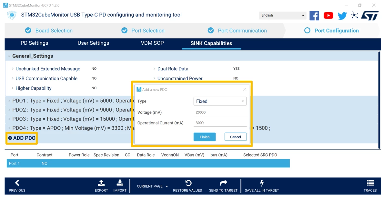This screenshot has width=383, height=197.
Task: Click the Contract column header
Action: coord(45,155)
